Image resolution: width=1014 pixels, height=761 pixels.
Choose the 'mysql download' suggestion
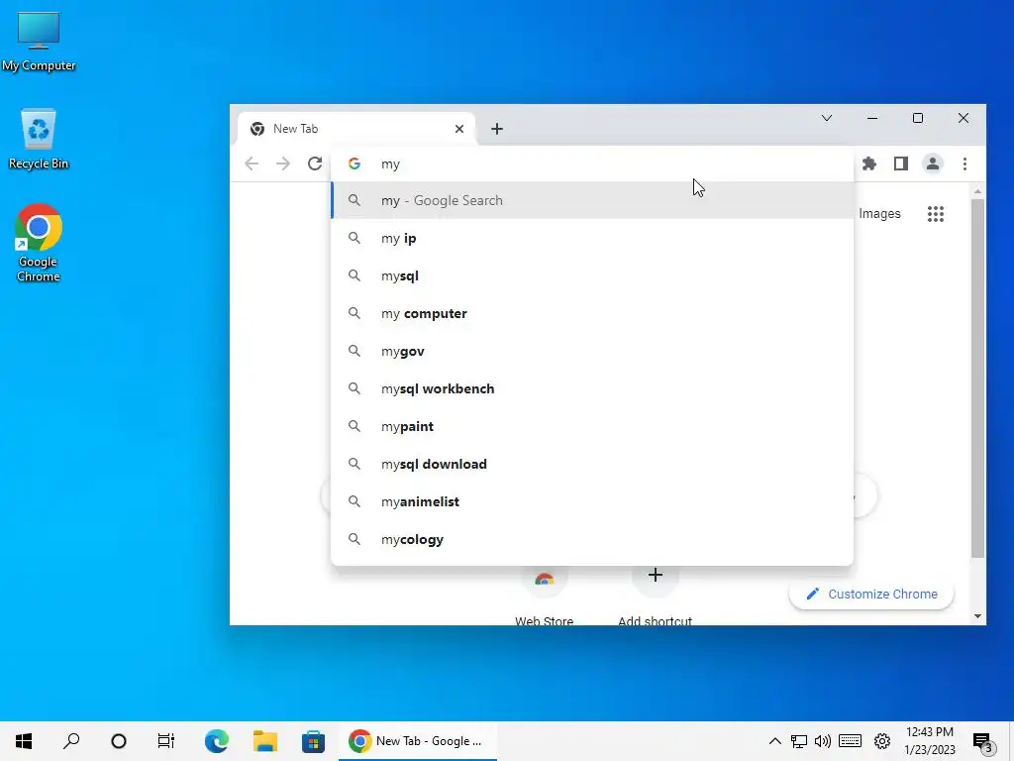tap(592, 464)
